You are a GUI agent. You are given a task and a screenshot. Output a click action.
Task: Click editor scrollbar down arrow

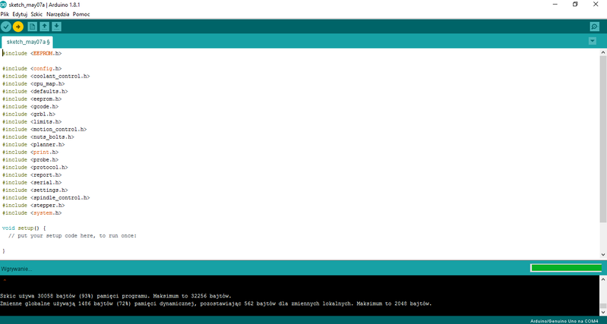click(x=603, y=254)
